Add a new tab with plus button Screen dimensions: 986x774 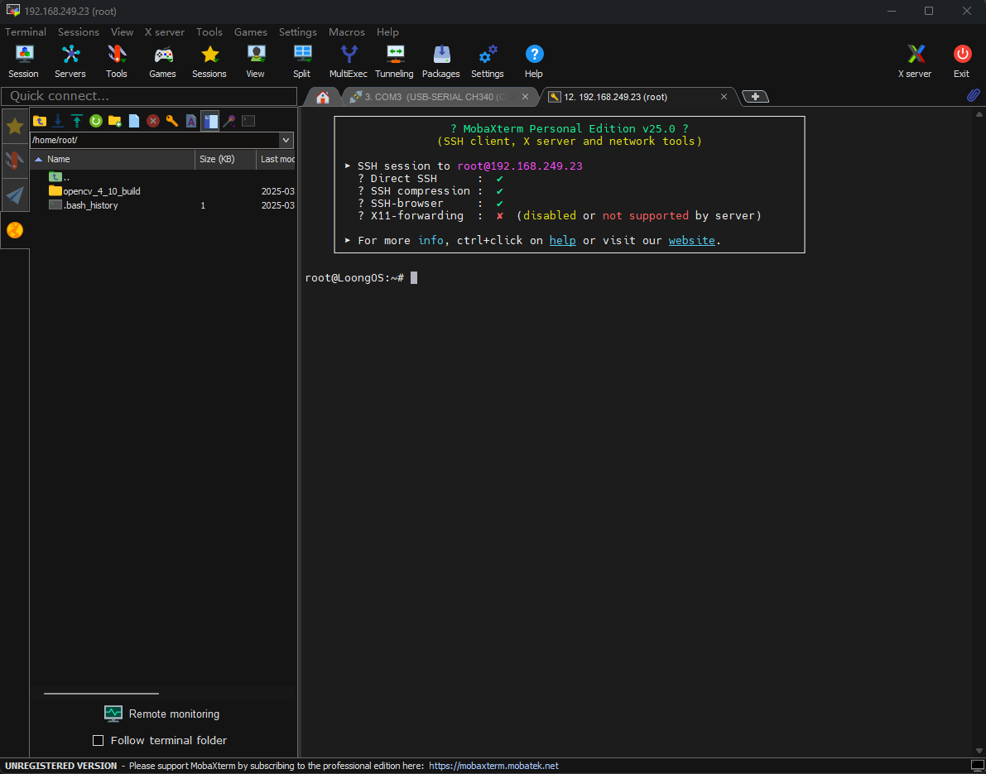755,97
